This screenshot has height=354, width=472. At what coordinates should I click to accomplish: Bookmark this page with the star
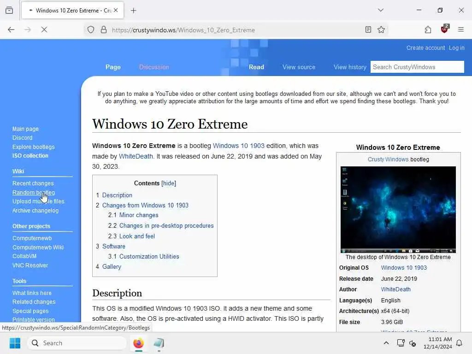(x=381, y=29)
